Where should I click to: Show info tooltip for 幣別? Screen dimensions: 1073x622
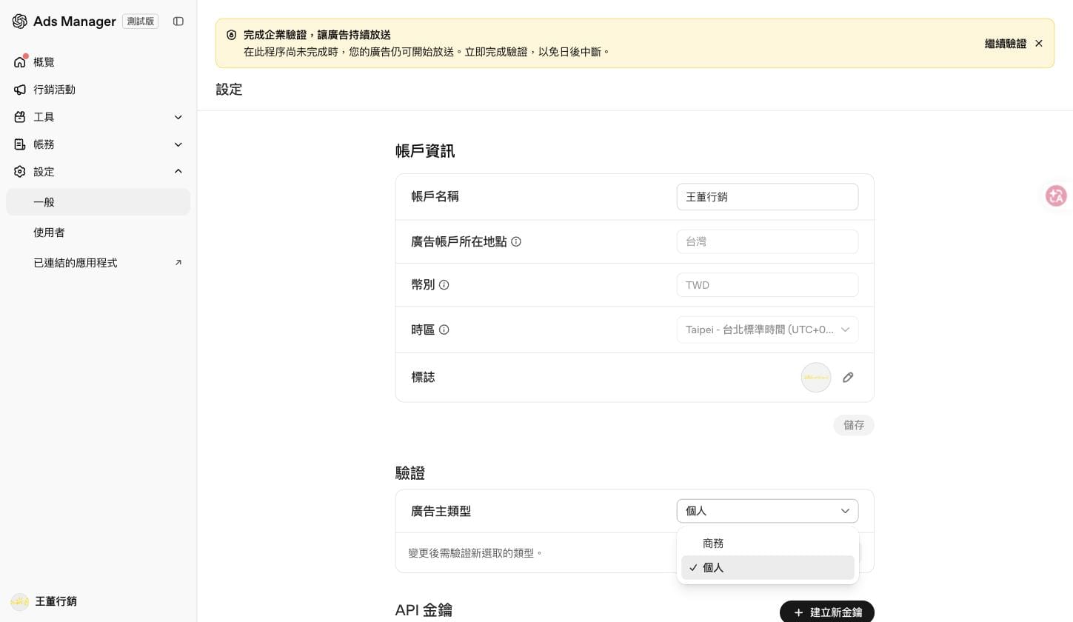pos(444,285)
